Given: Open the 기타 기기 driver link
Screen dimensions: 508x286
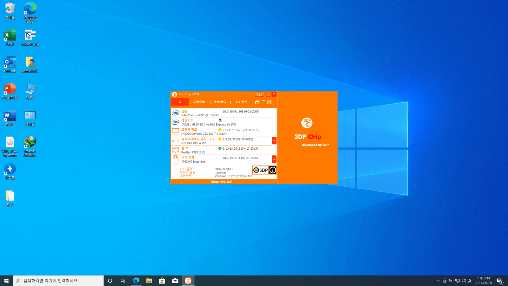Looking at the screenshot, I should (x=188, y=157).
